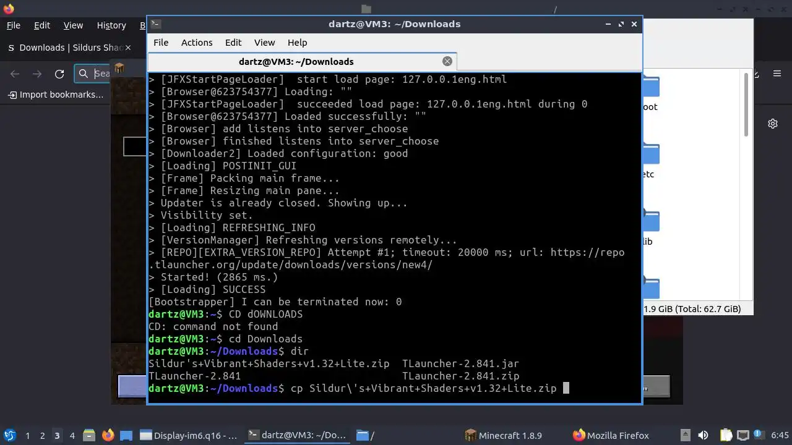Click the 'TLauncher-2.841.jar' filename in terminal
This screenshot has width=792, height=445.
tap(460, 363)
